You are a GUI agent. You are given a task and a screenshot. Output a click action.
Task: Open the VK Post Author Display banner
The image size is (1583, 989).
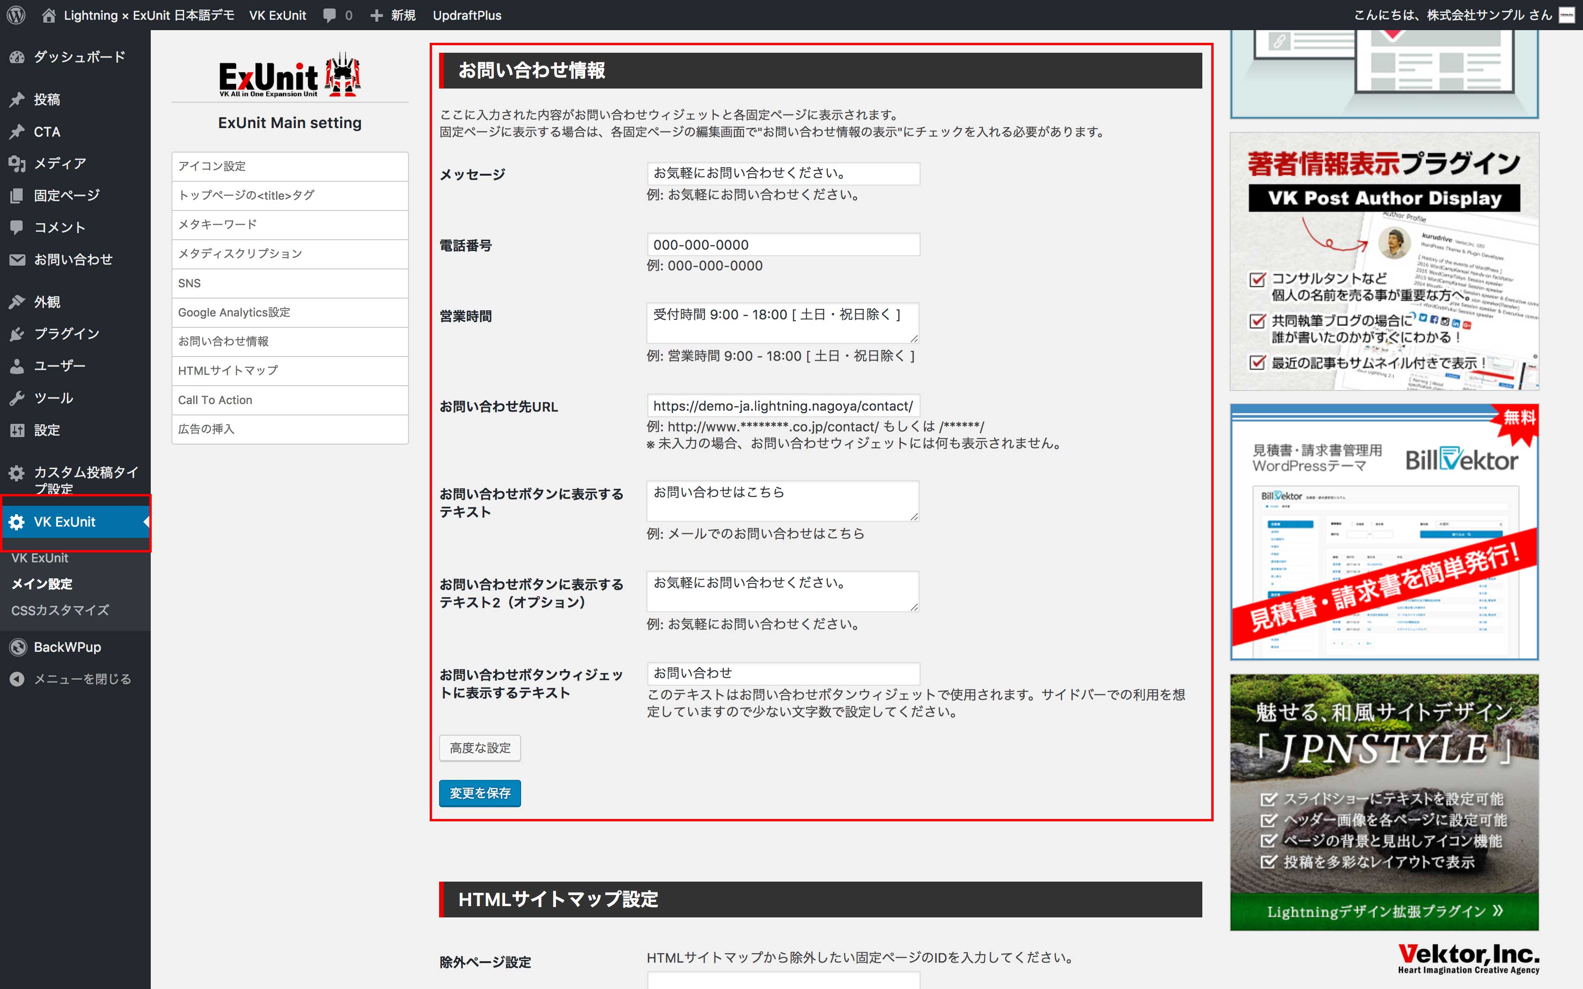click(1384, 261)
